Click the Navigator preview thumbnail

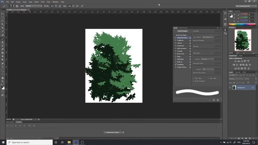click(243, 40)
